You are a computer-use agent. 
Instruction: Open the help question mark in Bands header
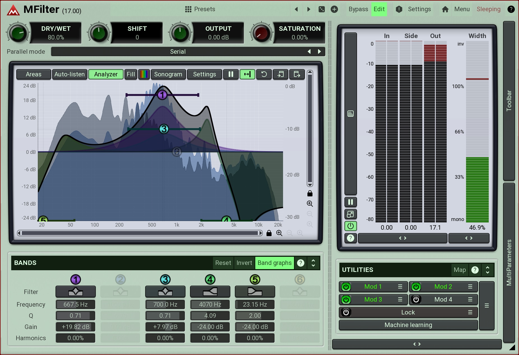(300, 263)
